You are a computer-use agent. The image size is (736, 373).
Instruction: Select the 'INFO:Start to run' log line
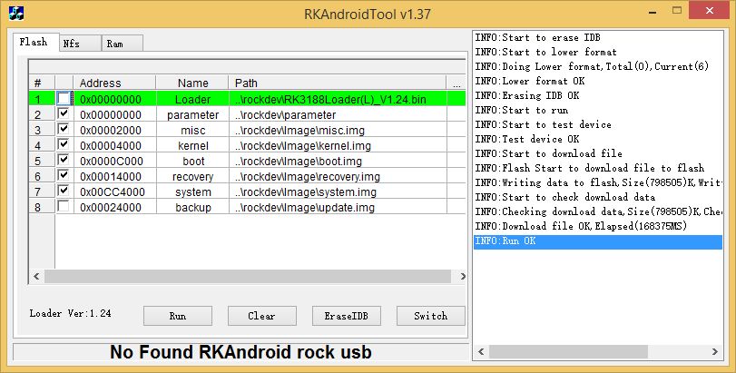598,110
